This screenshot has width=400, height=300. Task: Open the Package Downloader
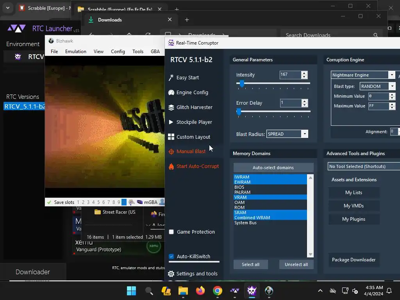(x=354, y=260)
